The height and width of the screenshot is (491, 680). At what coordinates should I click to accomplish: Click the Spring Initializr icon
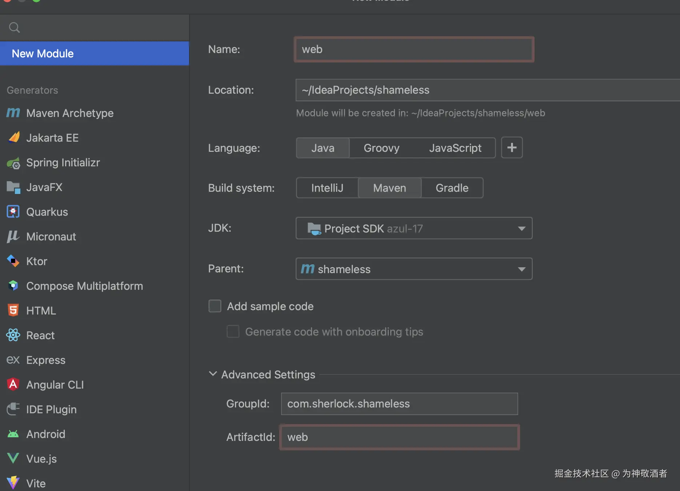pos(14,163)
